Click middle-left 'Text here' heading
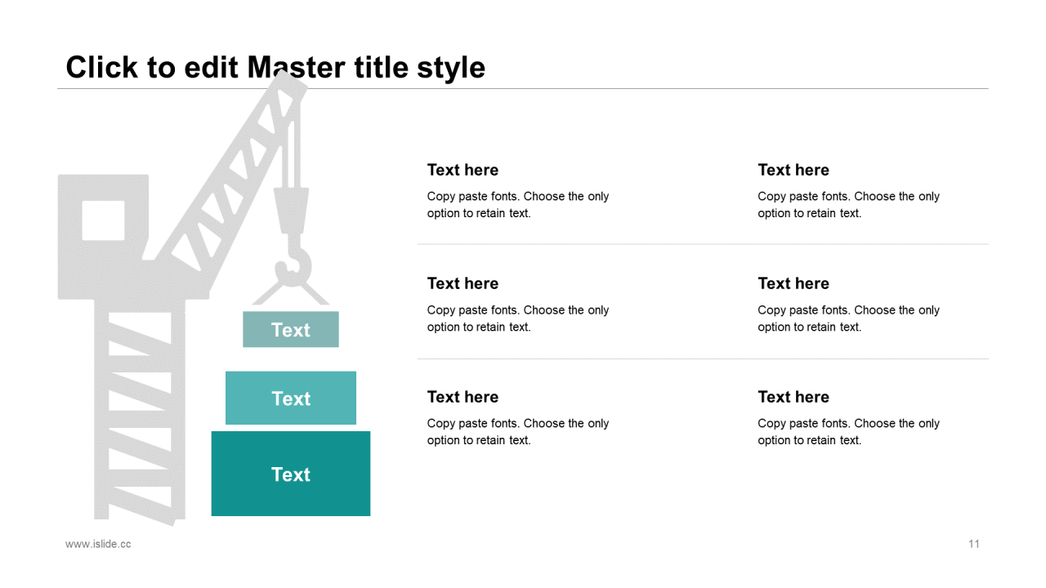Screen dimensions: 1046x588 [463, 283]
